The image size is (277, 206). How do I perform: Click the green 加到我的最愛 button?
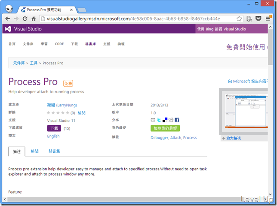(165, 128)
